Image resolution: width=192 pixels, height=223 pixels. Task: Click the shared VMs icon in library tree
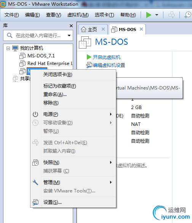point(16,79)
